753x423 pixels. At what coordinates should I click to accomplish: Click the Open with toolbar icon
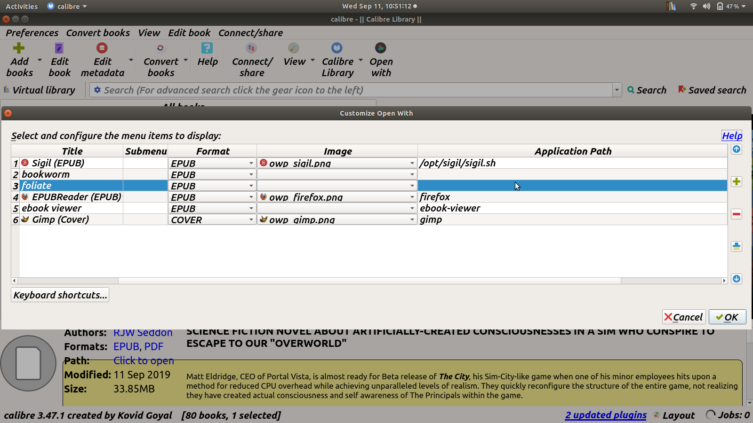pyautogui.click(x=380, y=48)
